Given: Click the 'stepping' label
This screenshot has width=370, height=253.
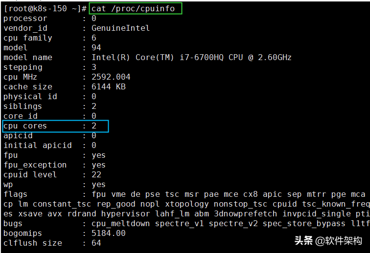Looking at the screenshot, I should point(23,67).
